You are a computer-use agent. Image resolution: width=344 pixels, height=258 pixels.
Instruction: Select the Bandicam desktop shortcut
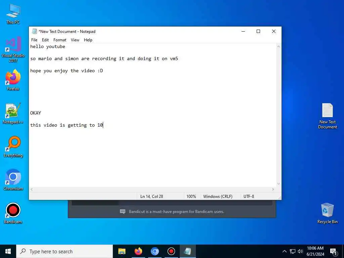point(13,213)
